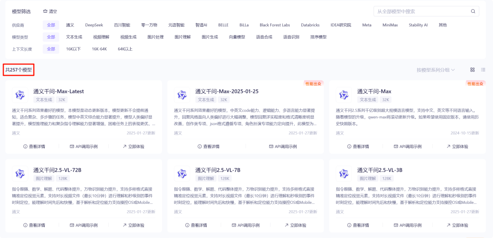This screenshot has width=493, height=238.
Task: Filter suppliers by IDEA研究院
Action: coord(341,25)
